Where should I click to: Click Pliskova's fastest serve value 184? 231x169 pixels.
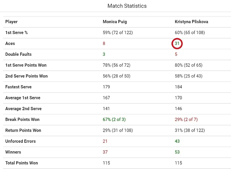178,87
